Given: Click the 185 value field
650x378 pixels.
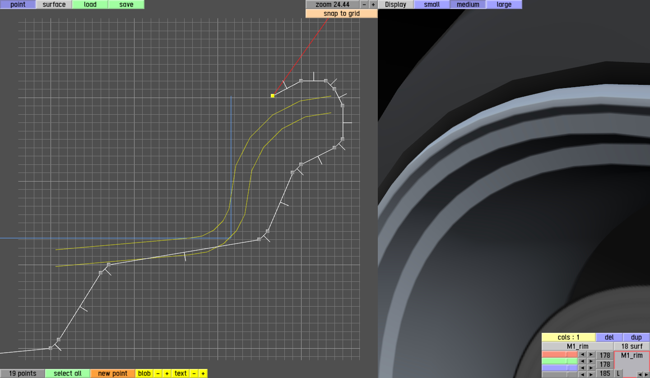Looking at the screenshot, I should pos(605,373).
